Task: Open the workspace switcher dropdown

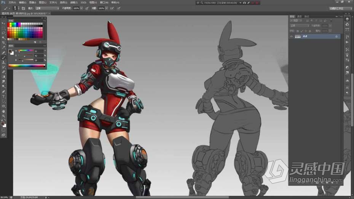Action: click(341, 8)
